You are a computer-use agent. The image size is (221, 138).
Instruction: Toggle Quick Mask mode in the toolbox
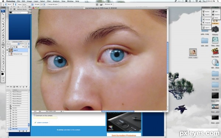pos(3,78)
